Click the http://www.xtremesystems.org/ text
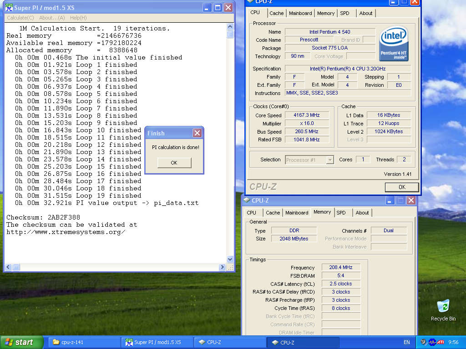The width and height of the screenshot is (466, 349). [66, 232]
